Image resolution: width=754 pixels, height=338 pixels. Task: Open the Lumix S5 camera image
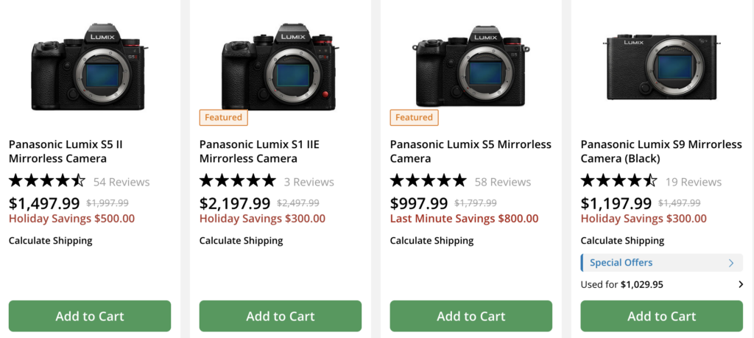pyautogui.click(x=471, y=69)
